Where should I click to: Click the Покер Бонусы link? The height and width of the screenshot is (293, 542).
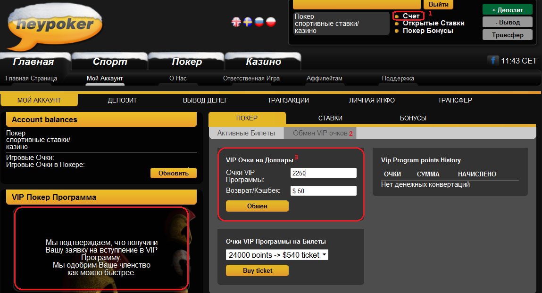point(427,31)
